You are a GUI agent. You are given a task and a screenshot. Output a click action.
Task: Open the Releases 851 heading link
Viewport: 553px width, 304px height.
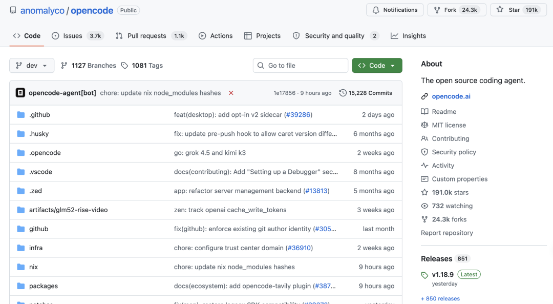(x=446, y=259)
